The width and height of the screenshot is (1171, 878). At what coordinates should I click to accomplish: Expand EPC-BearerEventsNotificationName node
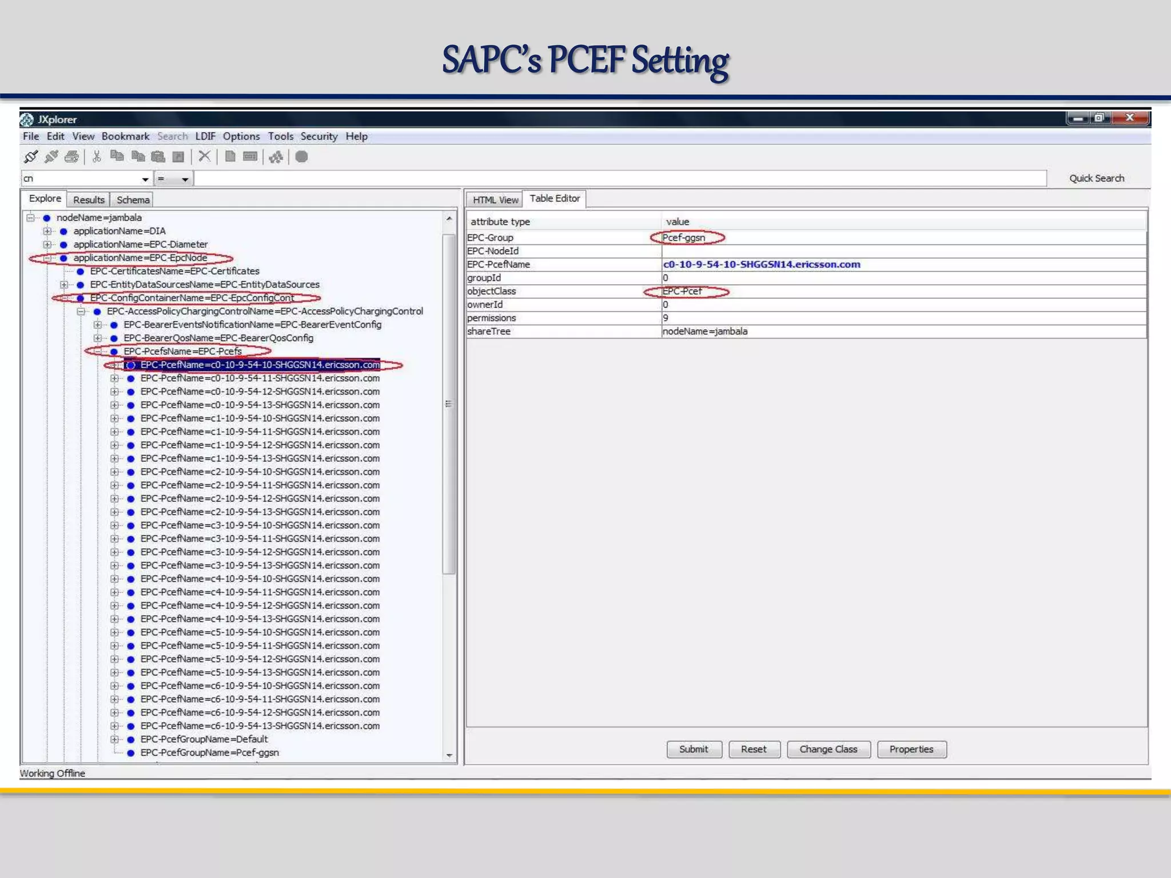(97, 325)
